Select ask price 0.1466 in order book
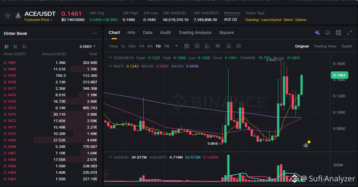Viewport: 358px width, 187px height. (10, 160)
